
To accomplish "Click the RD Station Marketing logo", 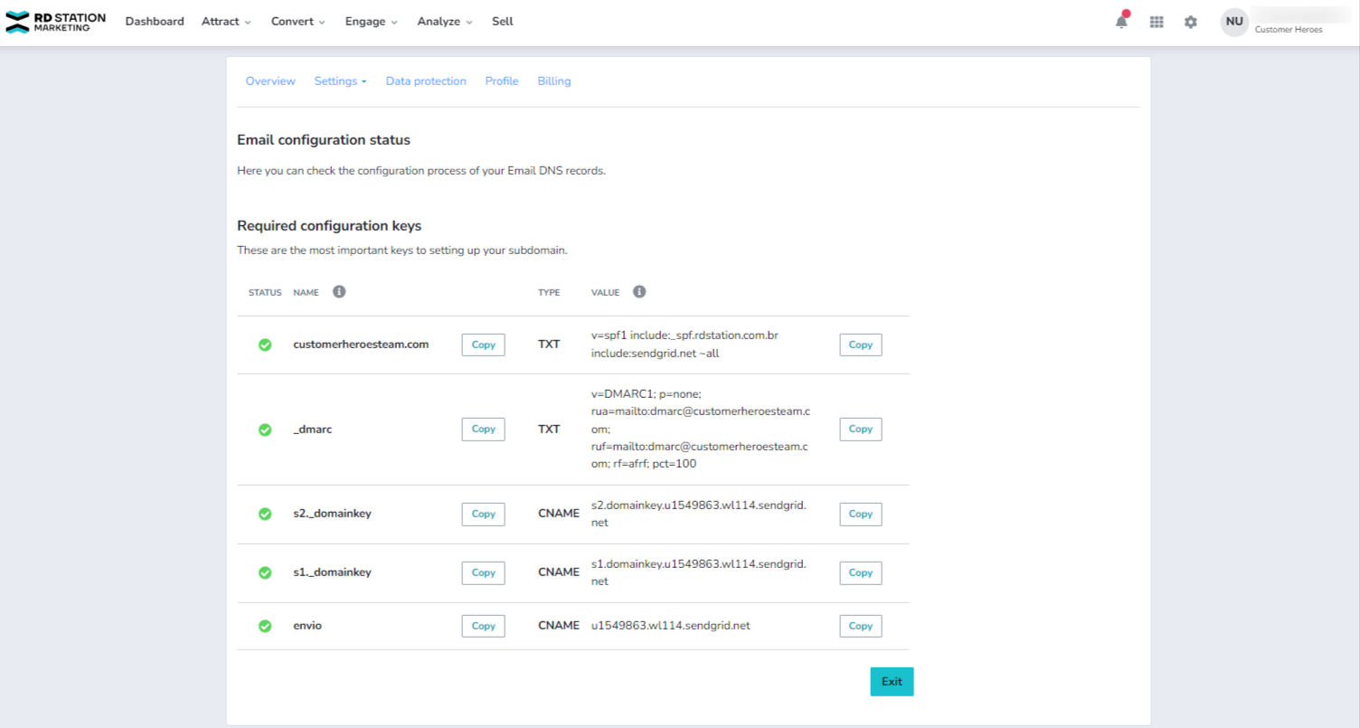I will point(56,22).
